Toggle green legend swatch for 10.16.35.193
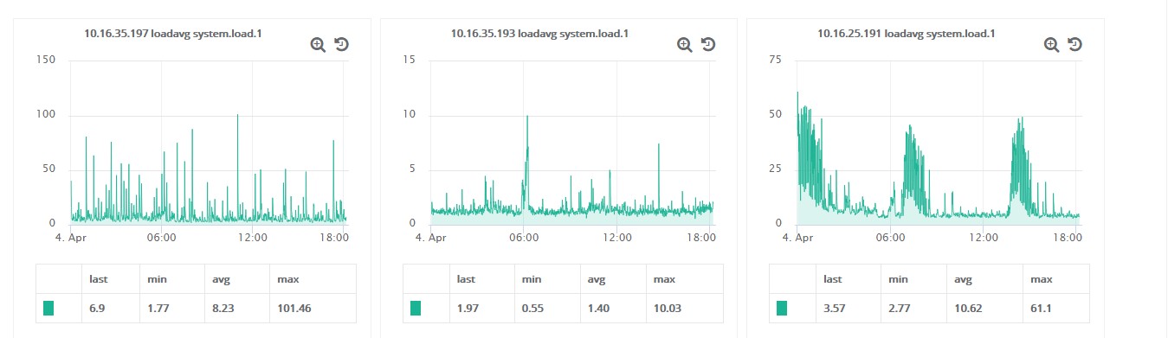The height and width of the screenshot is (338, 1168). (x=416, y=308)
